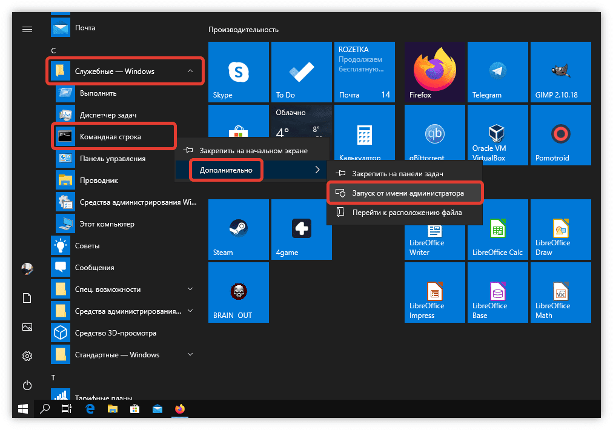This screenshot has height=430, width=613.
Task: Open the Microsoft Store tile
Action: point(239,121)
